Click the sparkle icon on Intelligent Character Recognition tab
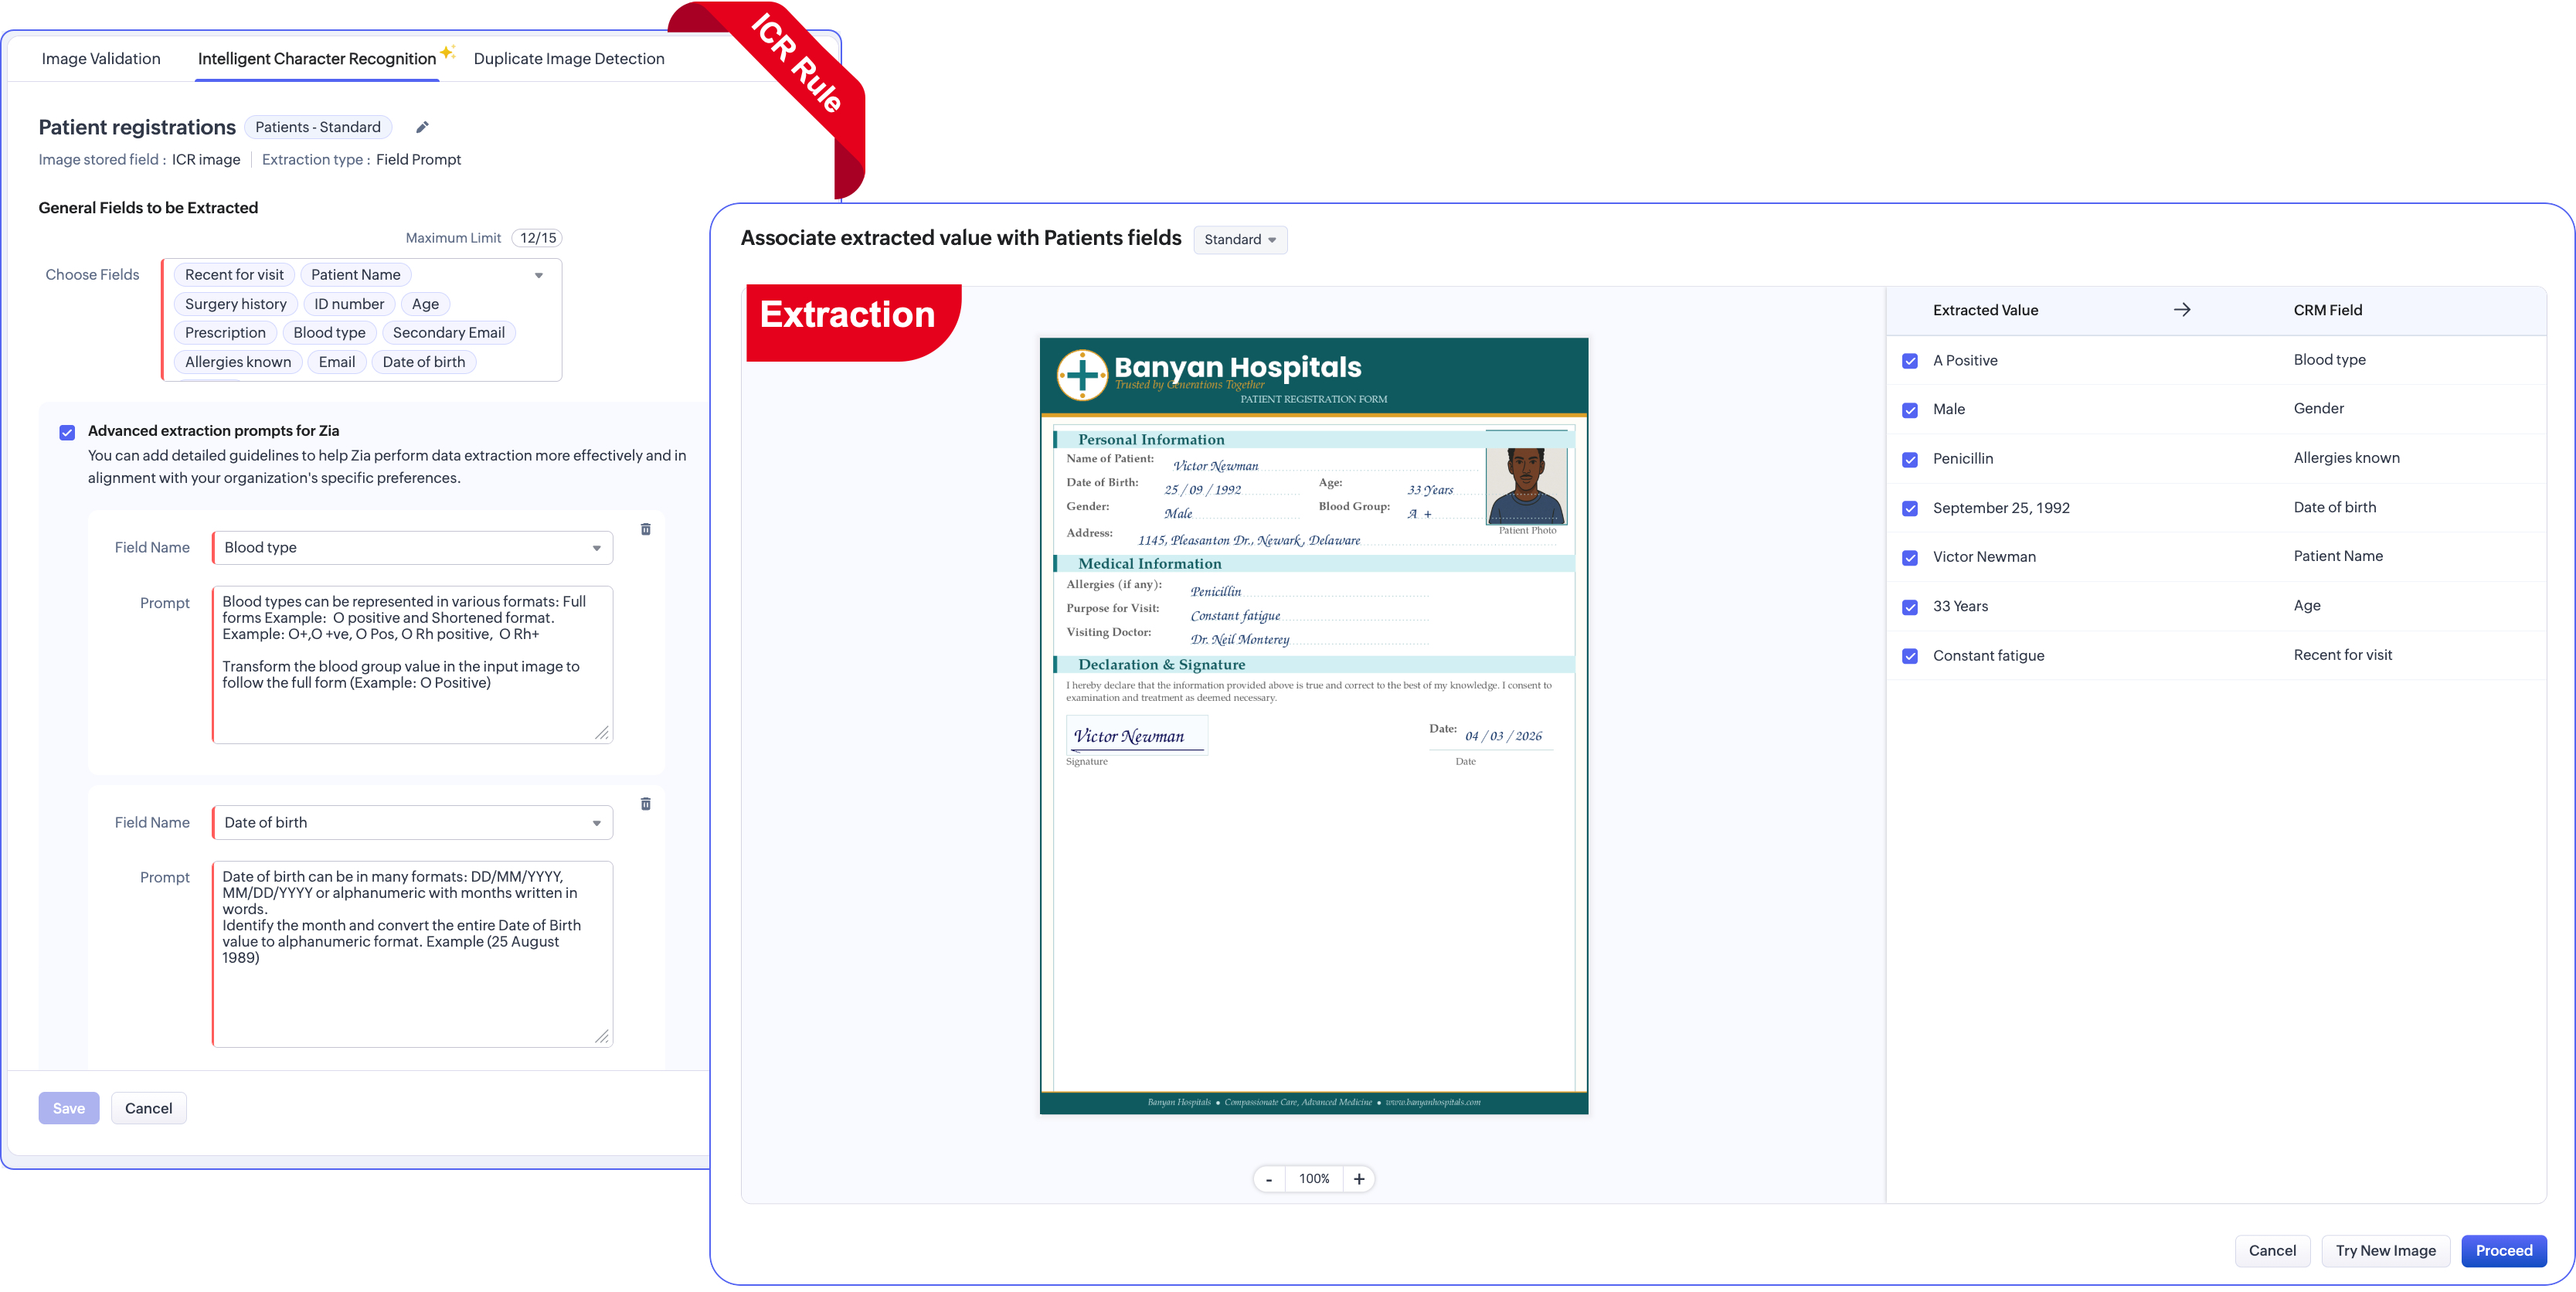The image size is (2576, 1292). [447, 52]
